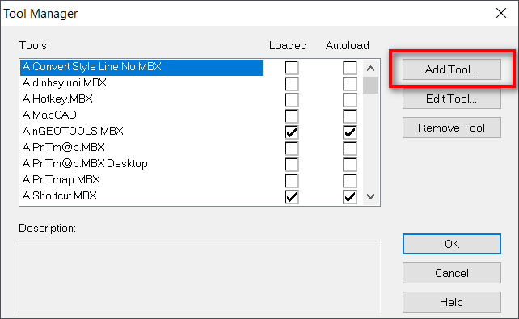This screenshot has width=519, height=319.
Task: Select the A nGEOTOOLS.MBX tool
Action: coord(141,132)
